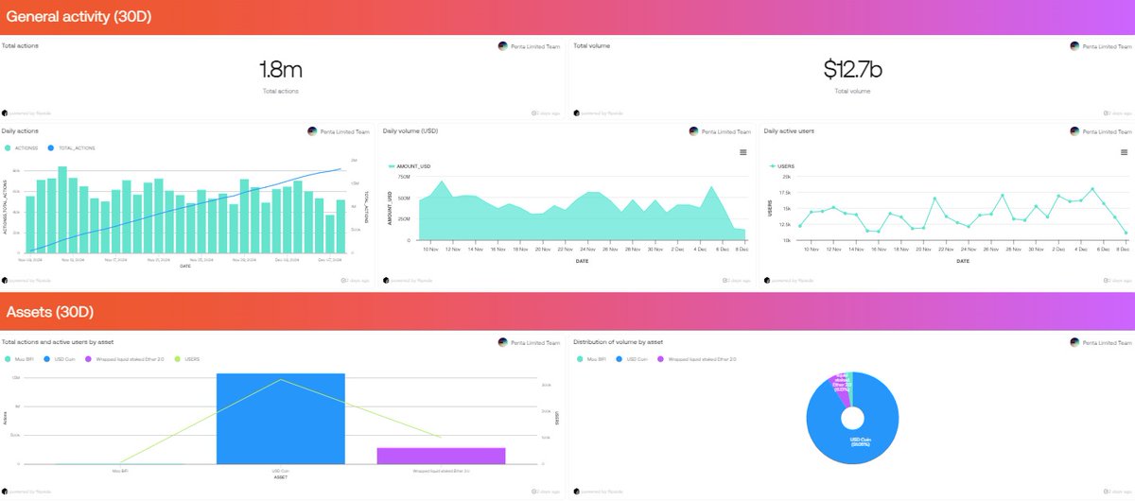Viewport: 1135px width, 501px height.
Task: Toggle the ACTIONS series legend in Daily actions
Action: point(22,148)
